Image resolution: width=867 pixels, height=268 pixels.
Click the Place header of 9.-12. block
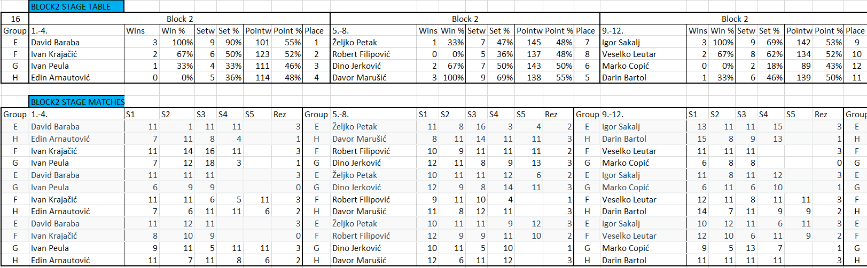[x=855, y=31]
